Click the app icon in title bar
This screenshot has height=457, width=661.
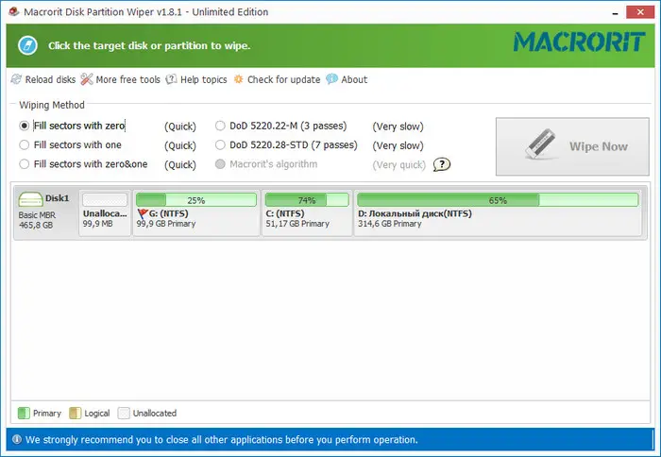click(14, 11)
